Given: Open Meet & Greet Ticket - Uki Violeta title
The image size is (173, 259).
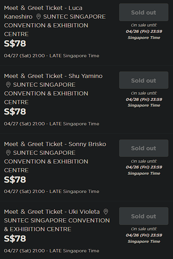Looking at the screenshot, I should pos(52,212).
